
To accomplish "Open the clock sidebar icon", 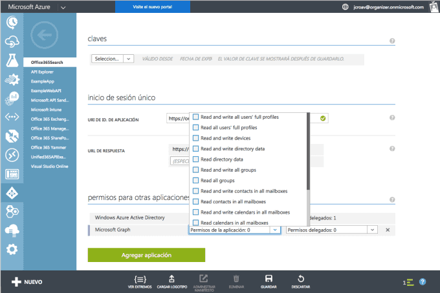I will click(x=12, y=23).
